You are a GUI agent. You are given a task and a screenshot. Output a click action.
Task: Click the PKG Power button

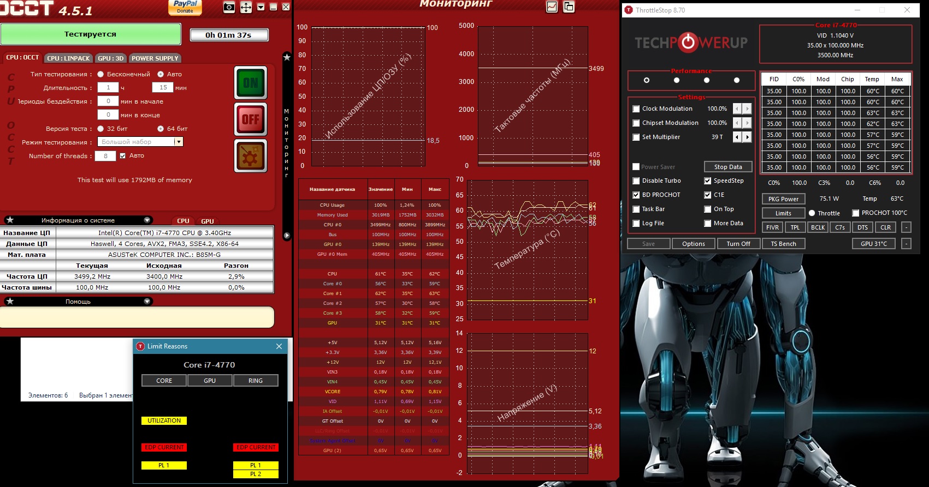point(783,199)
